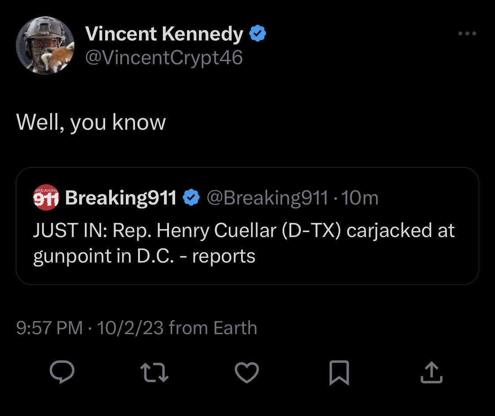Like the tweet with the heart icon
495x416 pixels.
[247, 372]
